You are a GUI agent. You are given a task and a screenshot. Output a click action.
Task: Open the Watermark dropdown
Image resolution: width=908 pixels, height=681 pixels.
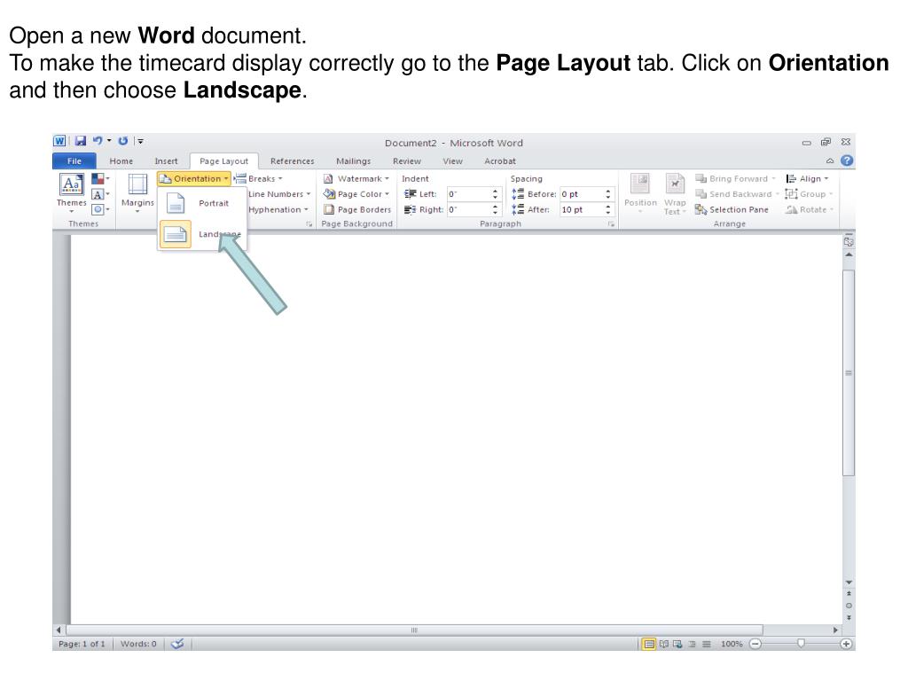coord(356,179)
